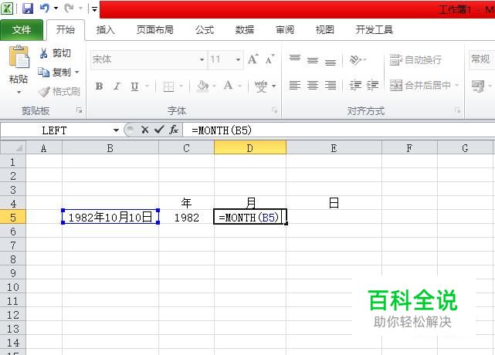
Task: Open the Undo history dropdown arrow
Action: [56, 8]
